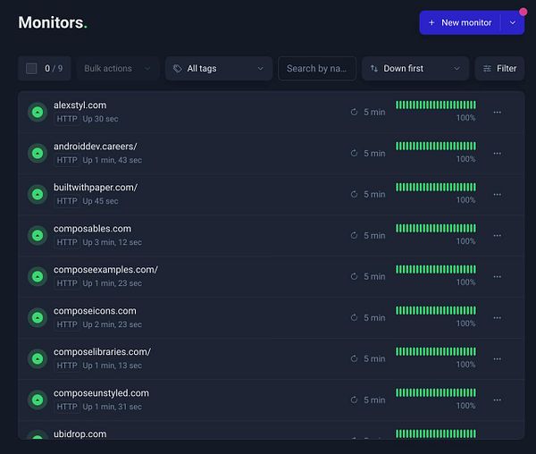Click the check interval icon for composables.com
The width and height of the screenshot is (536, 454).
354,235
